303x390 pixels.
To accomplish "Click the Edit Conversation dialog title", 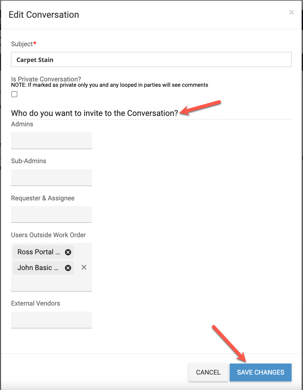I will pyautogui.click(x=44, y=15).
